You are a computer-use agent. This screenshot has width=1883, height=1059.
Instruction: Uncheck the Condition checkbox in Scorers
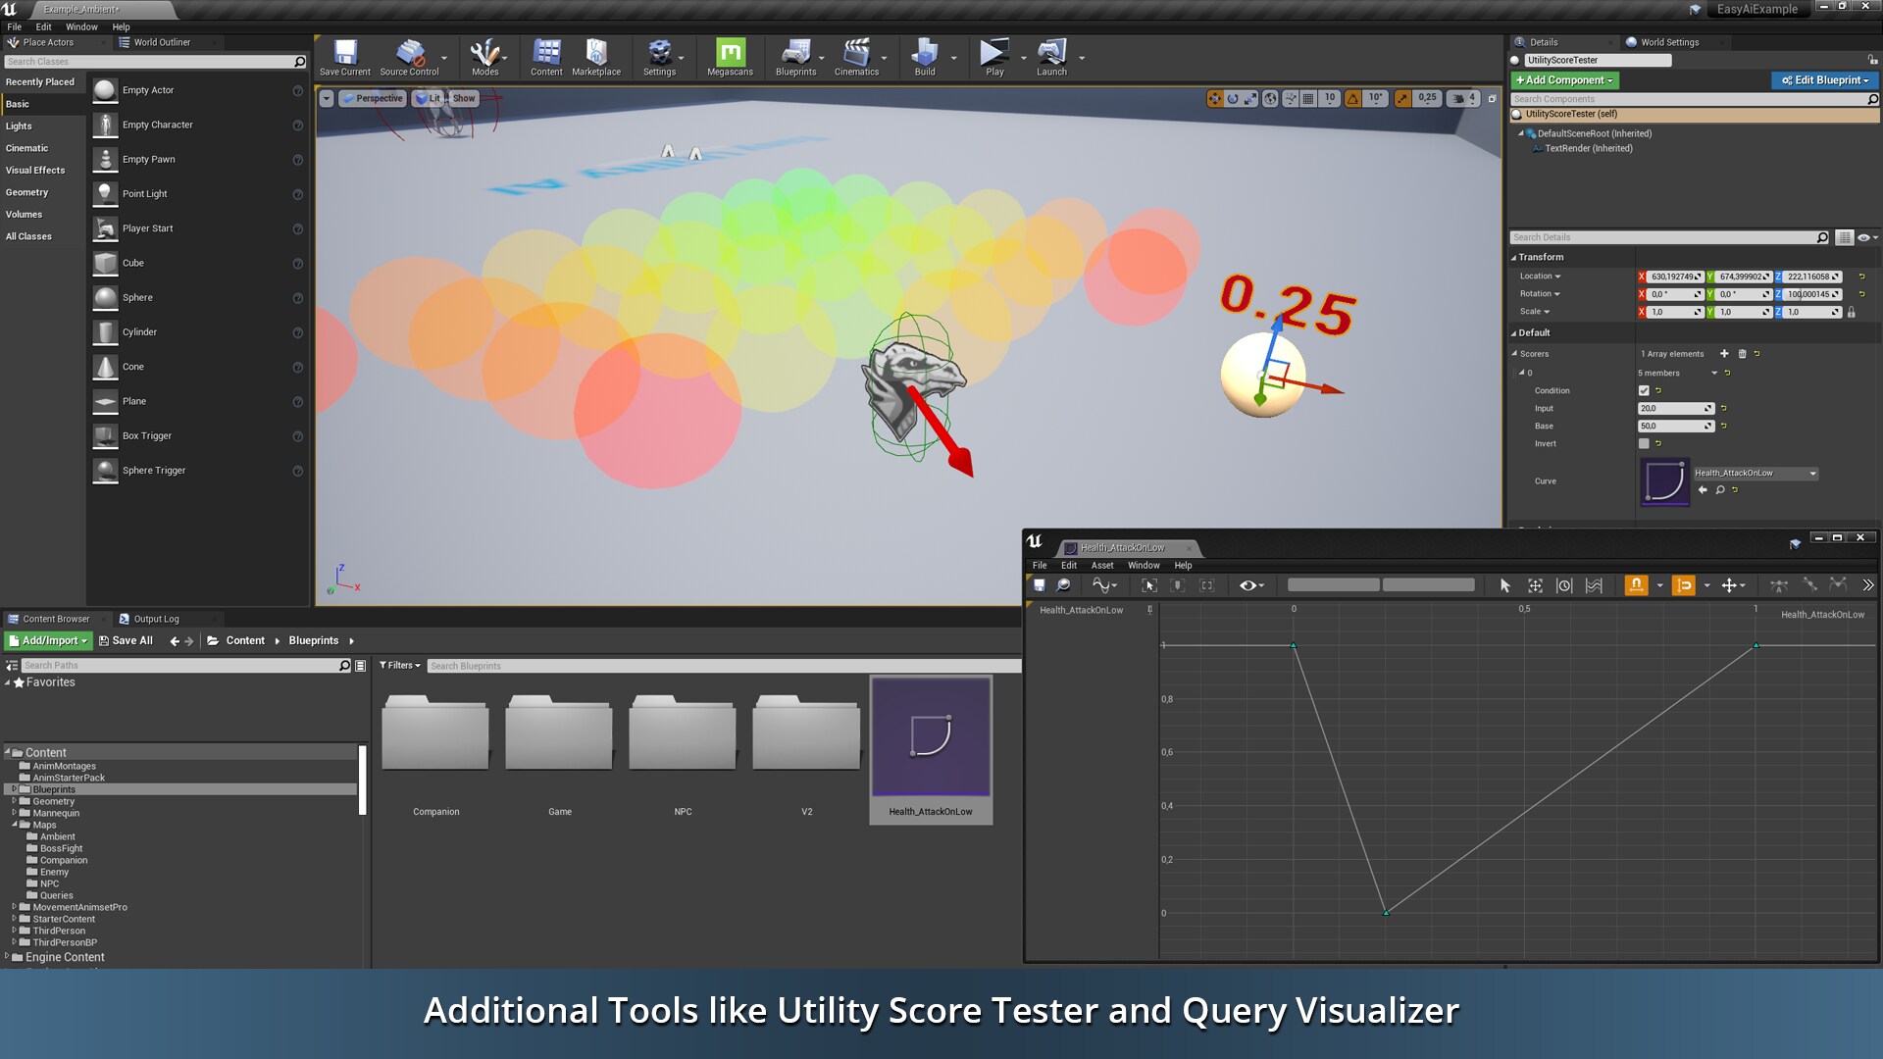tap(1645, 390)
